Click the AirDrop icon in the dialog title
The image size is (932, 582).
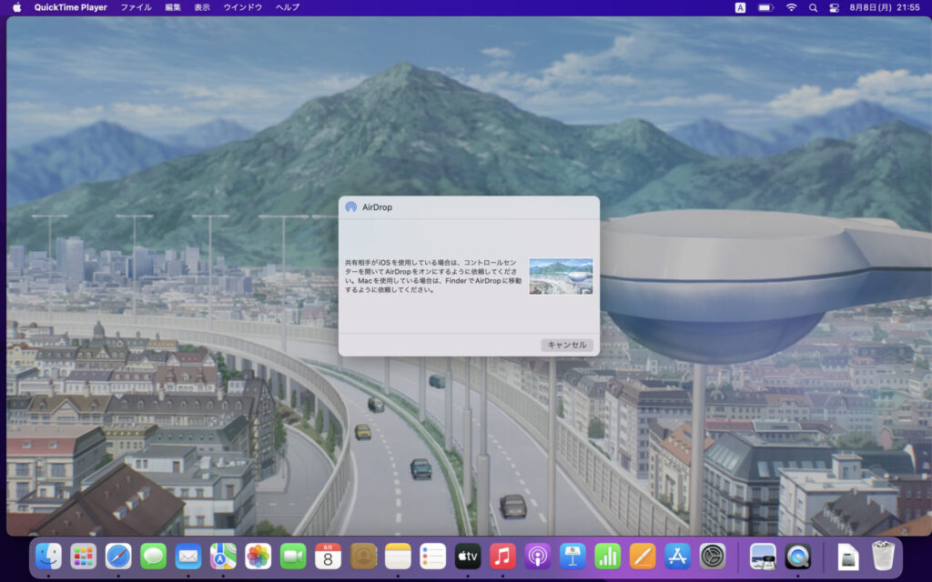(351, 207)
